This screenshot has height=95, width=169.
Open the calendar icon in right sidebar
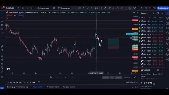(x=167, y=38)
